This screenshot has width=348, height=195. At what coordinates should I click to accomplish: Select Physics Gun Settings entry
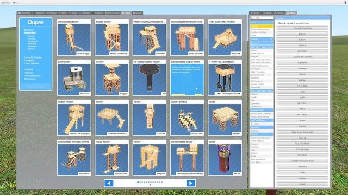pyautogui.click(x=262, y=29)
